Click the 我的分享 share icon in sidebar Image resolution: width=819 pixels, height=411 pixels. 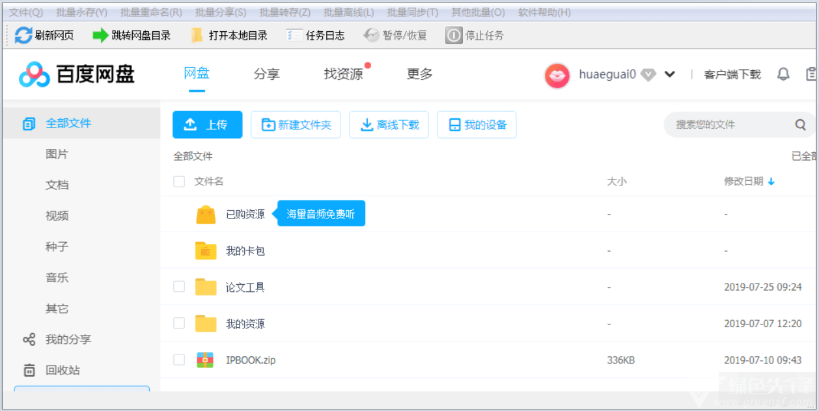(29, 339)
